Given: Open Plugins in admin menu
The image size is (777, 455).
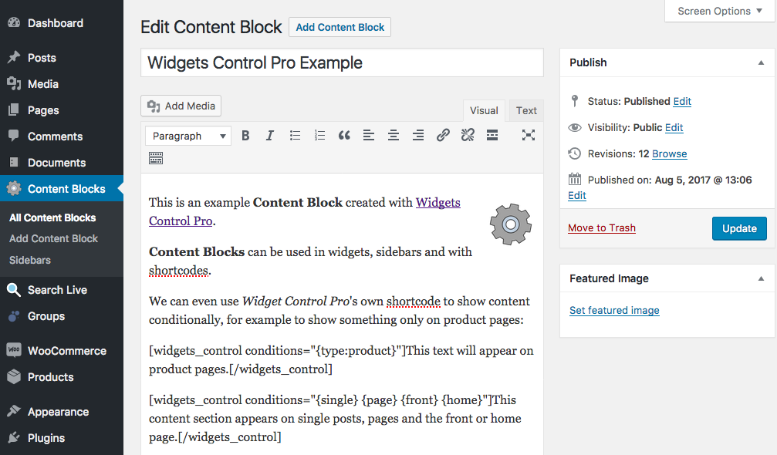Looking at the screenshot, I should click(62, 438).
